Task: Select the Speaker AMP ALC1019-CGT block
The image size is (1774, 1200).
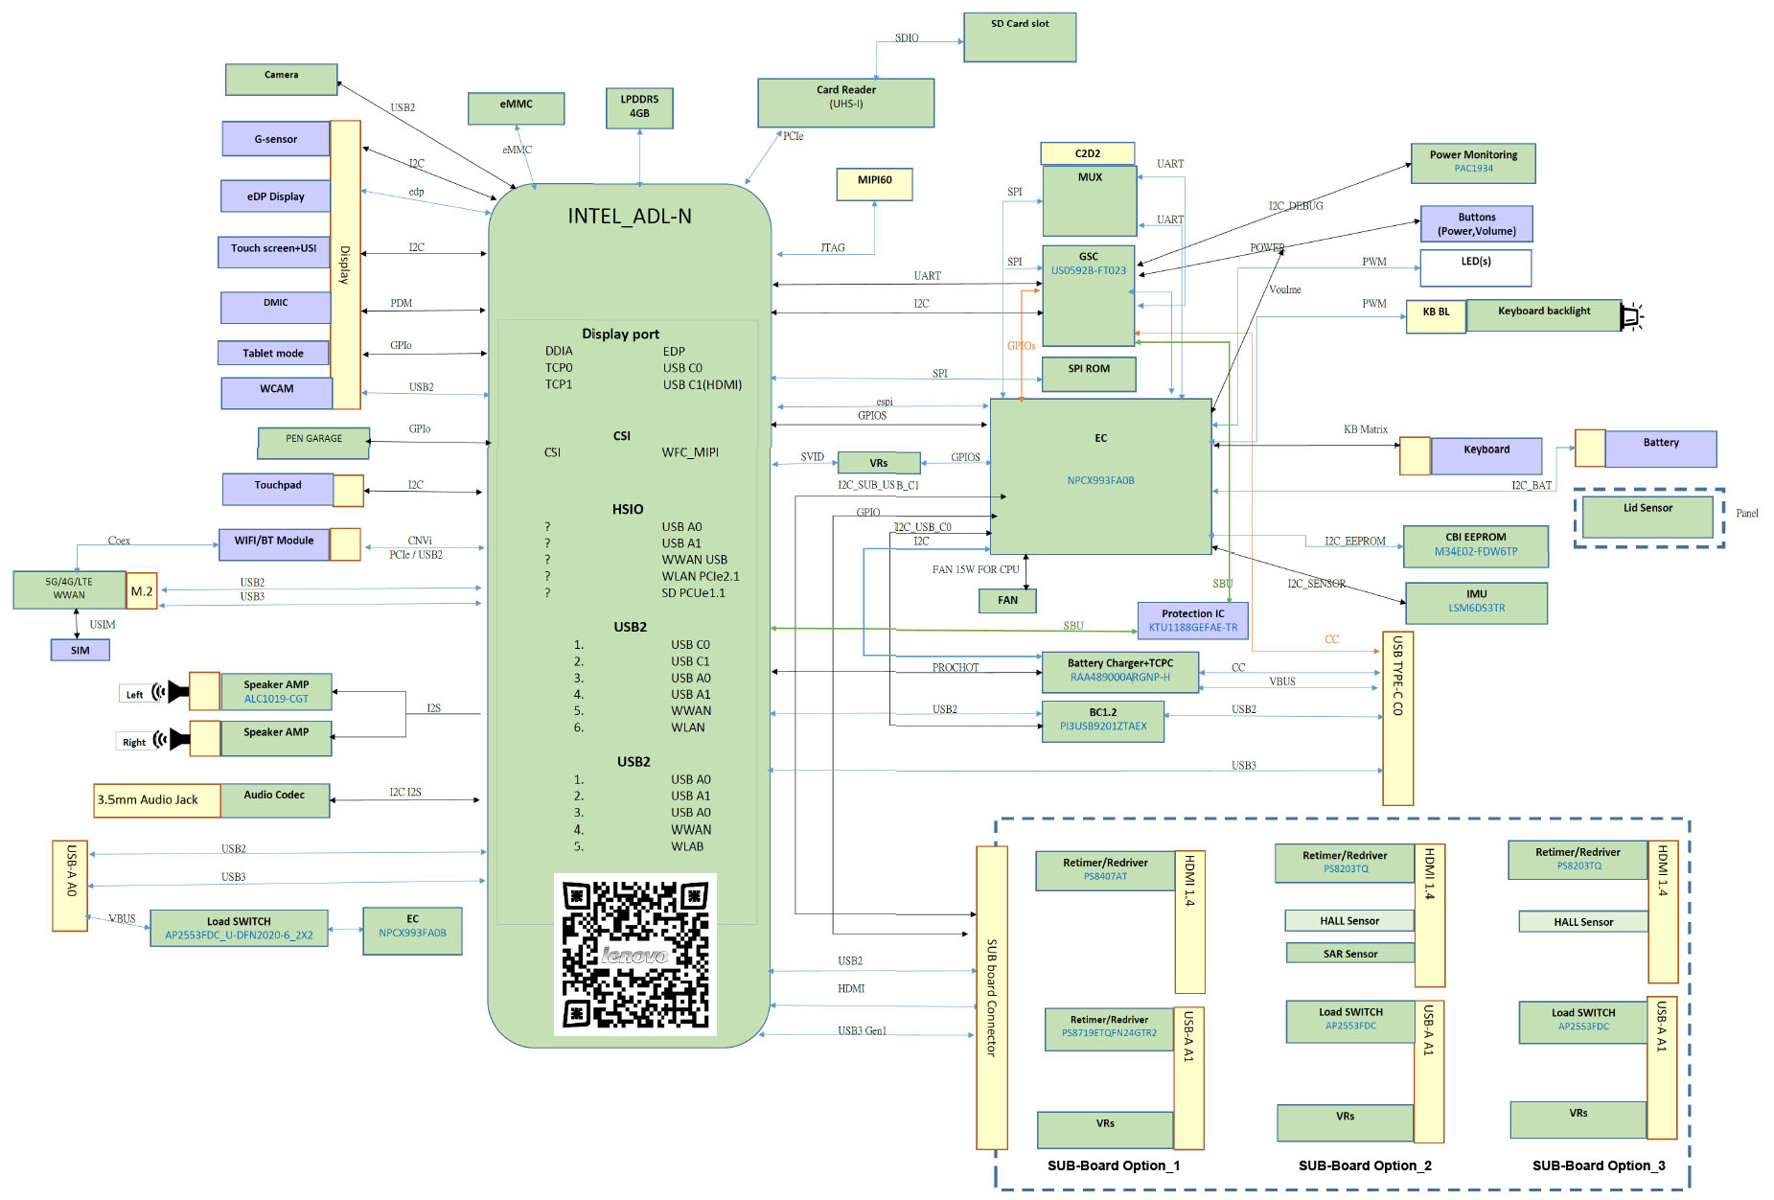Action: pyautogui.click(x=276, y=691)
